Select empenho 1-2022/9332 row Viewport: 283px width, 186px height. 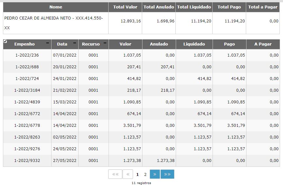coord(141,160)
